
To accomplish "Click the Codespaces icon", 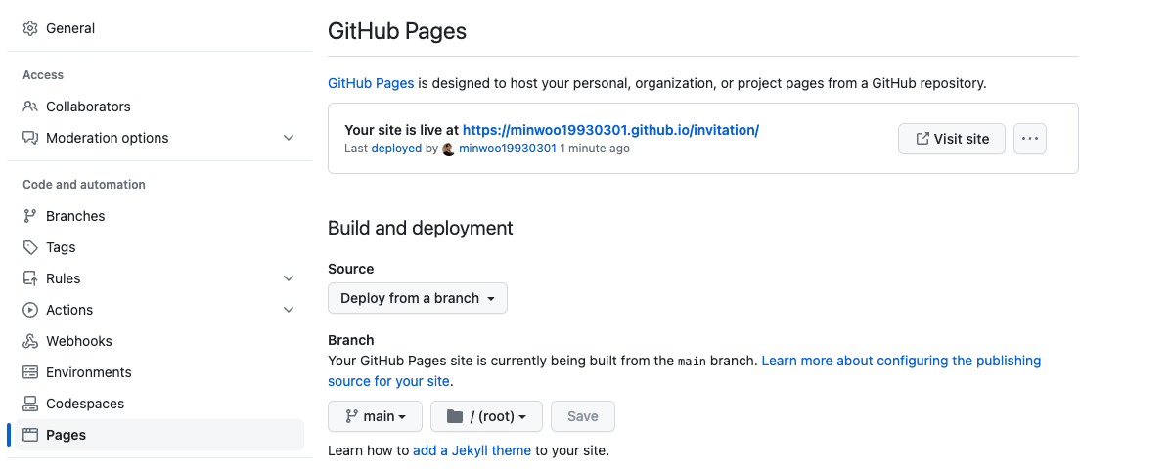I will (29, 404).
